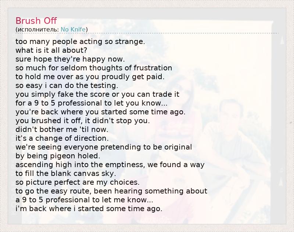The image size is (294, 232).
Task: Click the Brush Off song title
Action: pyautogui.click(x=36, y=21)
